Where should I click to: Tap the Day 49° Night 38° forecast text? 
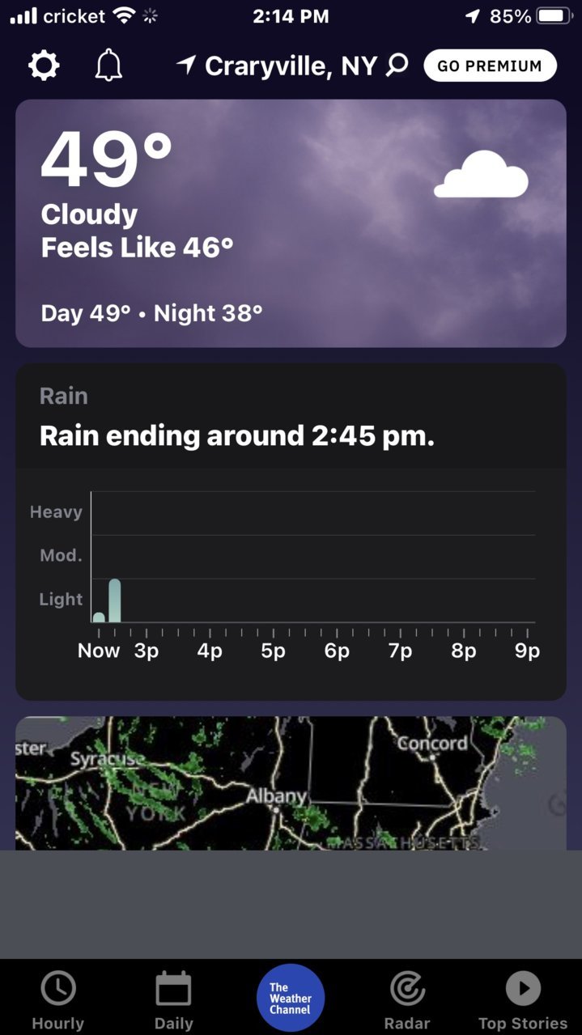click(152, 313)
